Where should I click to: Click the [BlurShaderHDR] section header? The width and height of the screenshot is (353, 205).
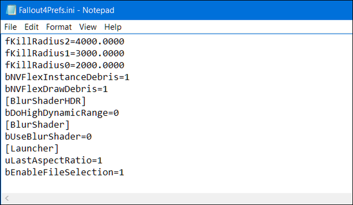coord(46,101)
